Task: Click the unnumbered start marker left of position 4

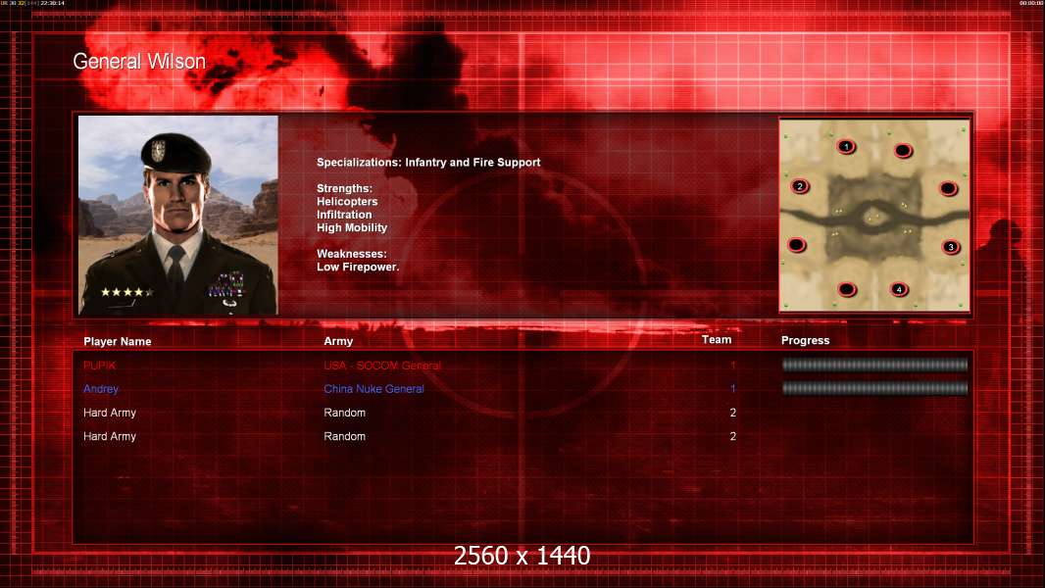Action: (846, 290)
